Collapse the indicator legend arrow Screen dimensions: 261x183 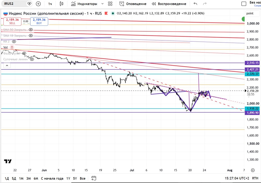point(7,66)
